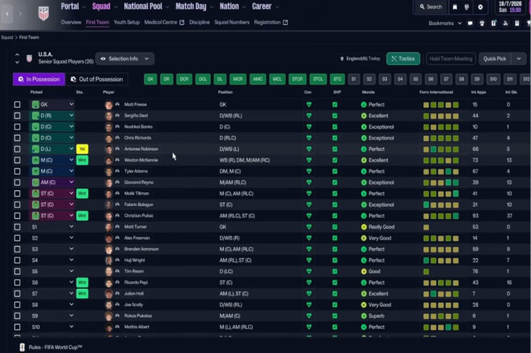Click the Search field
Viewport: 531px width, 353px height.
pyautogui.click(x=431, y=7)
